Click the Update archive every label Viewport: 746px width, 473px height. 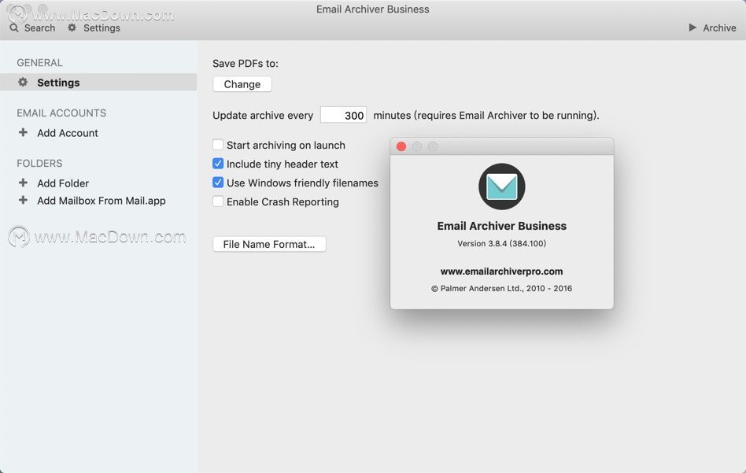263,116
